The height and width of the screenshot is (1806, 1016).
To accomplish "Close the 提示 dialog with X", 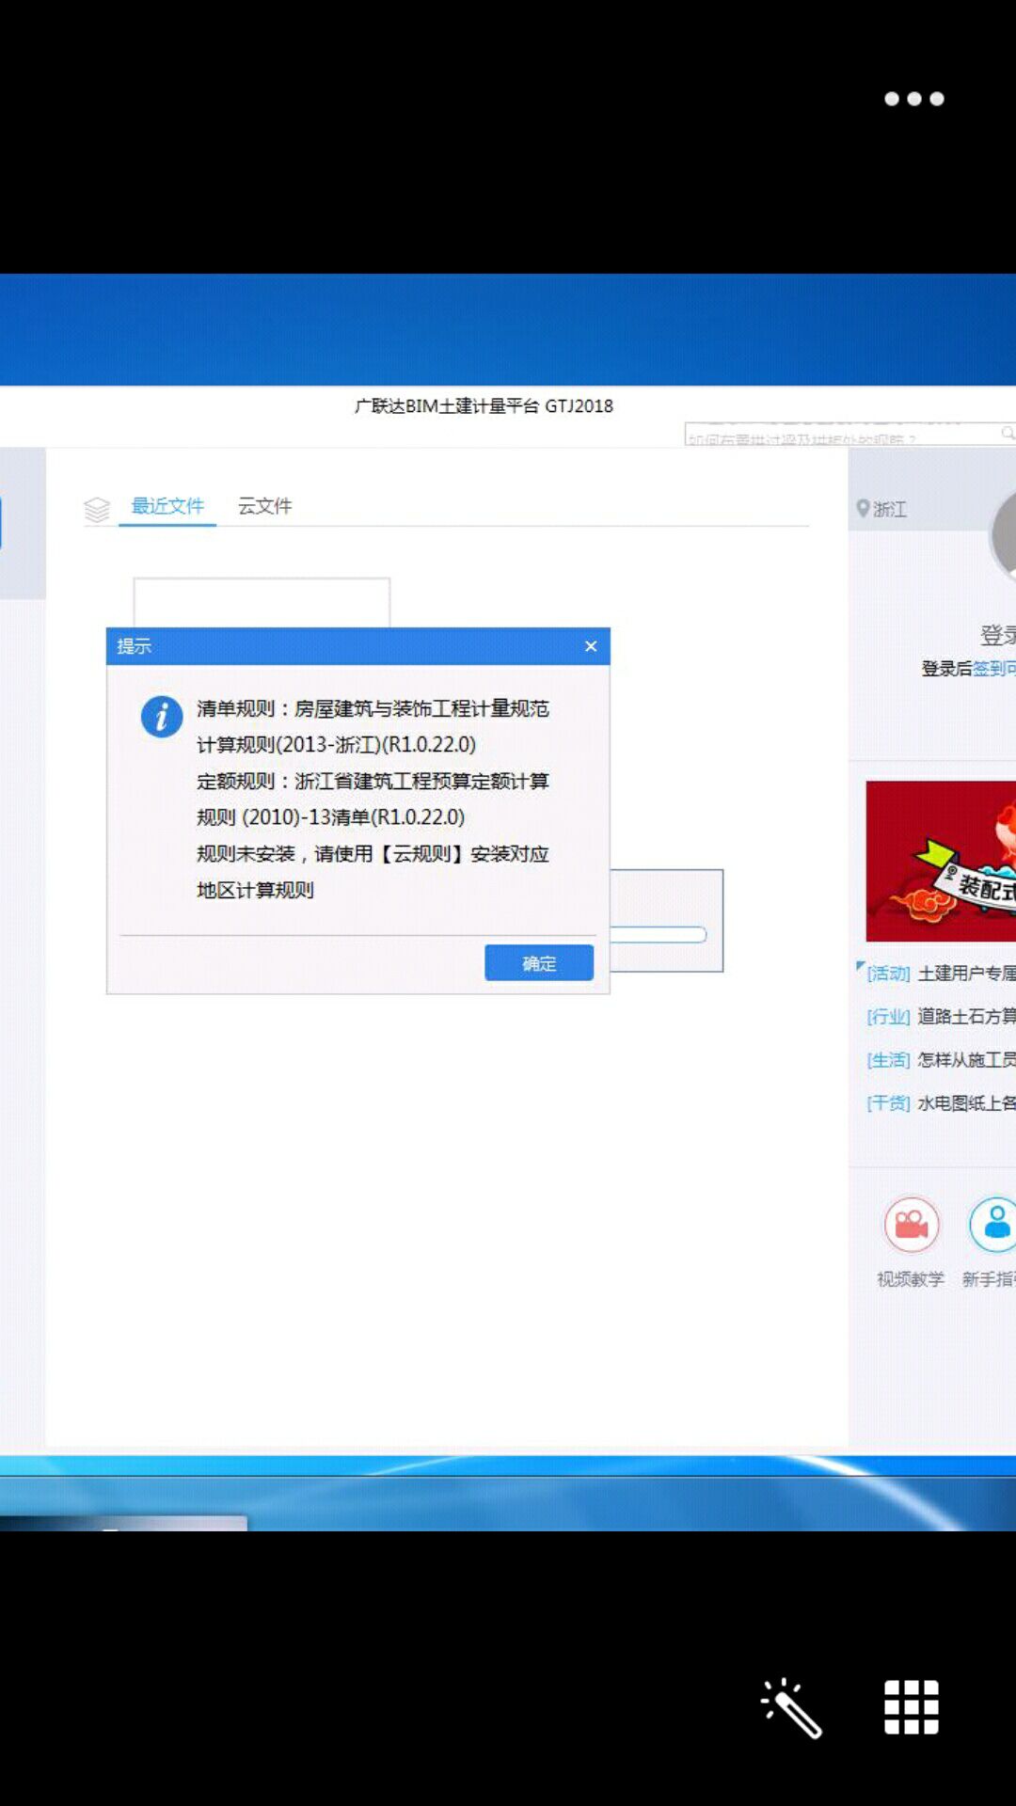I will [x=591, y=646].
